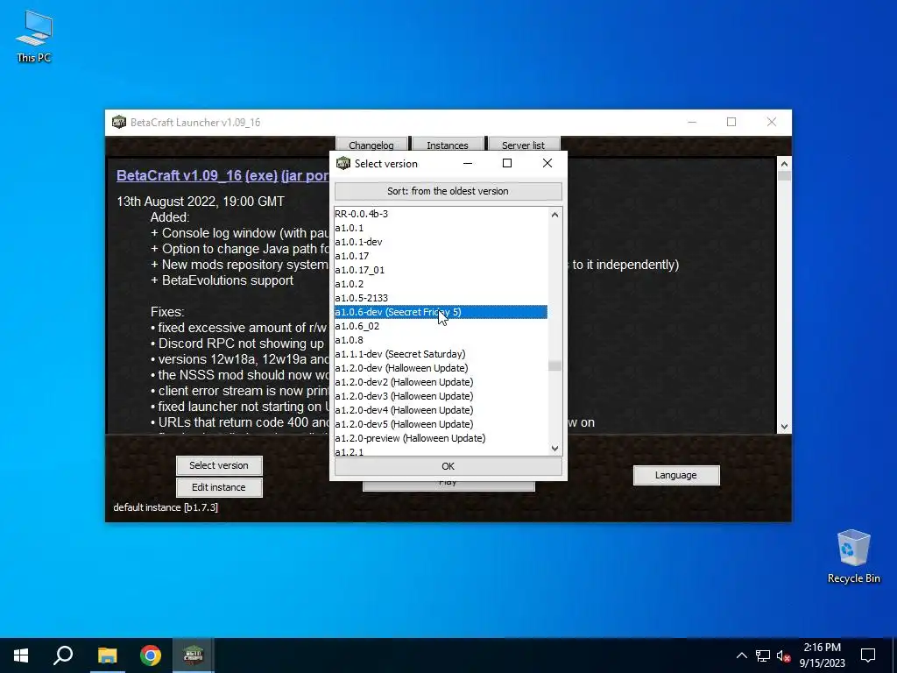Select a1.2.0-dev3 (Halloween Update)
Viewport: 897px width, 673px height.
pyautogui.click(x=441, y=396)
